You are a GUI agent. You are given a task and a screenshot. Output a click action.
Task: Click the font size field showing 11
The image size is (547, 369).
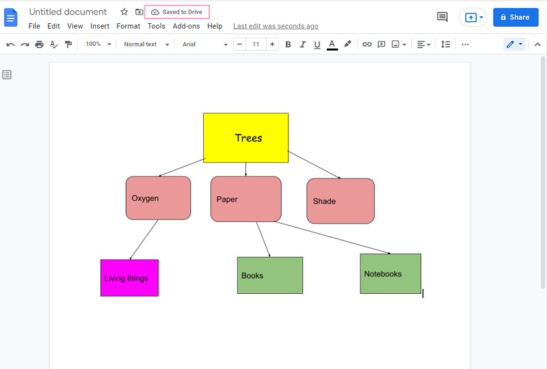coord(256,44)
